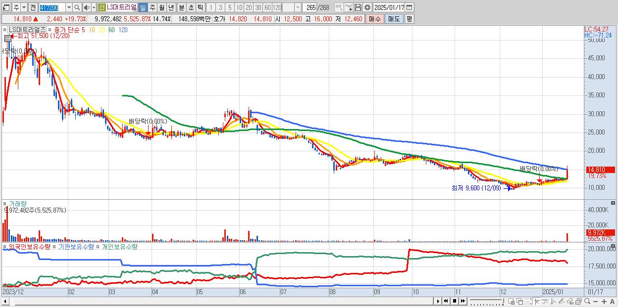The image size is (618, 307).
Task: Select the 월 monthly period toggle
Action: pos(161,7)
